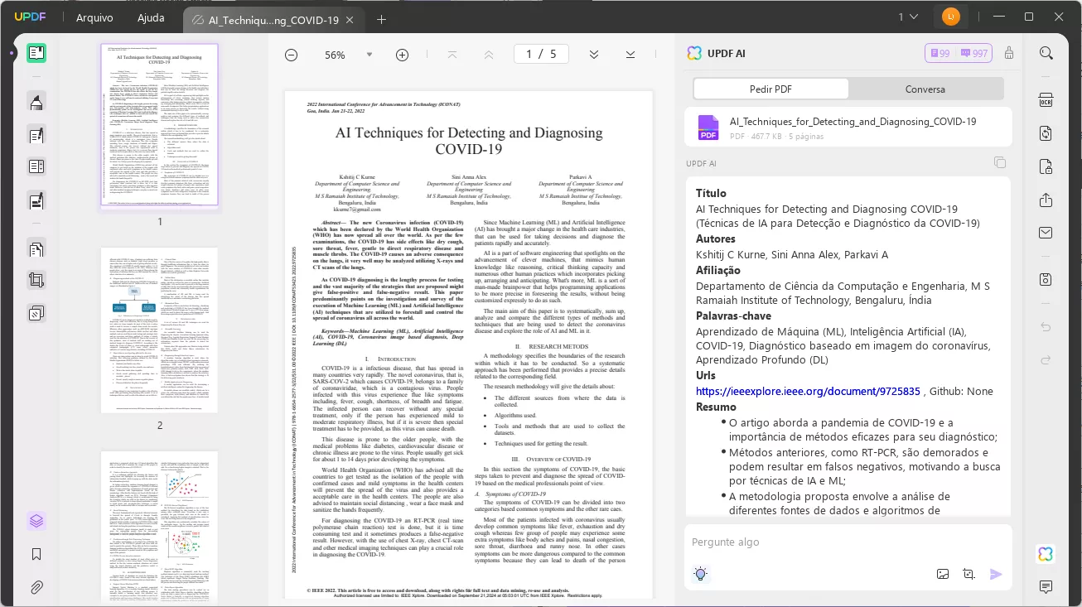
Task: Go to the first page
Action: pyautogui.click(x=452, y=55)
